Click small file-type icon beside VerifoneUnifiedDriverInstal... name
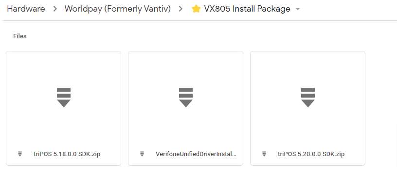 (142, 154)
